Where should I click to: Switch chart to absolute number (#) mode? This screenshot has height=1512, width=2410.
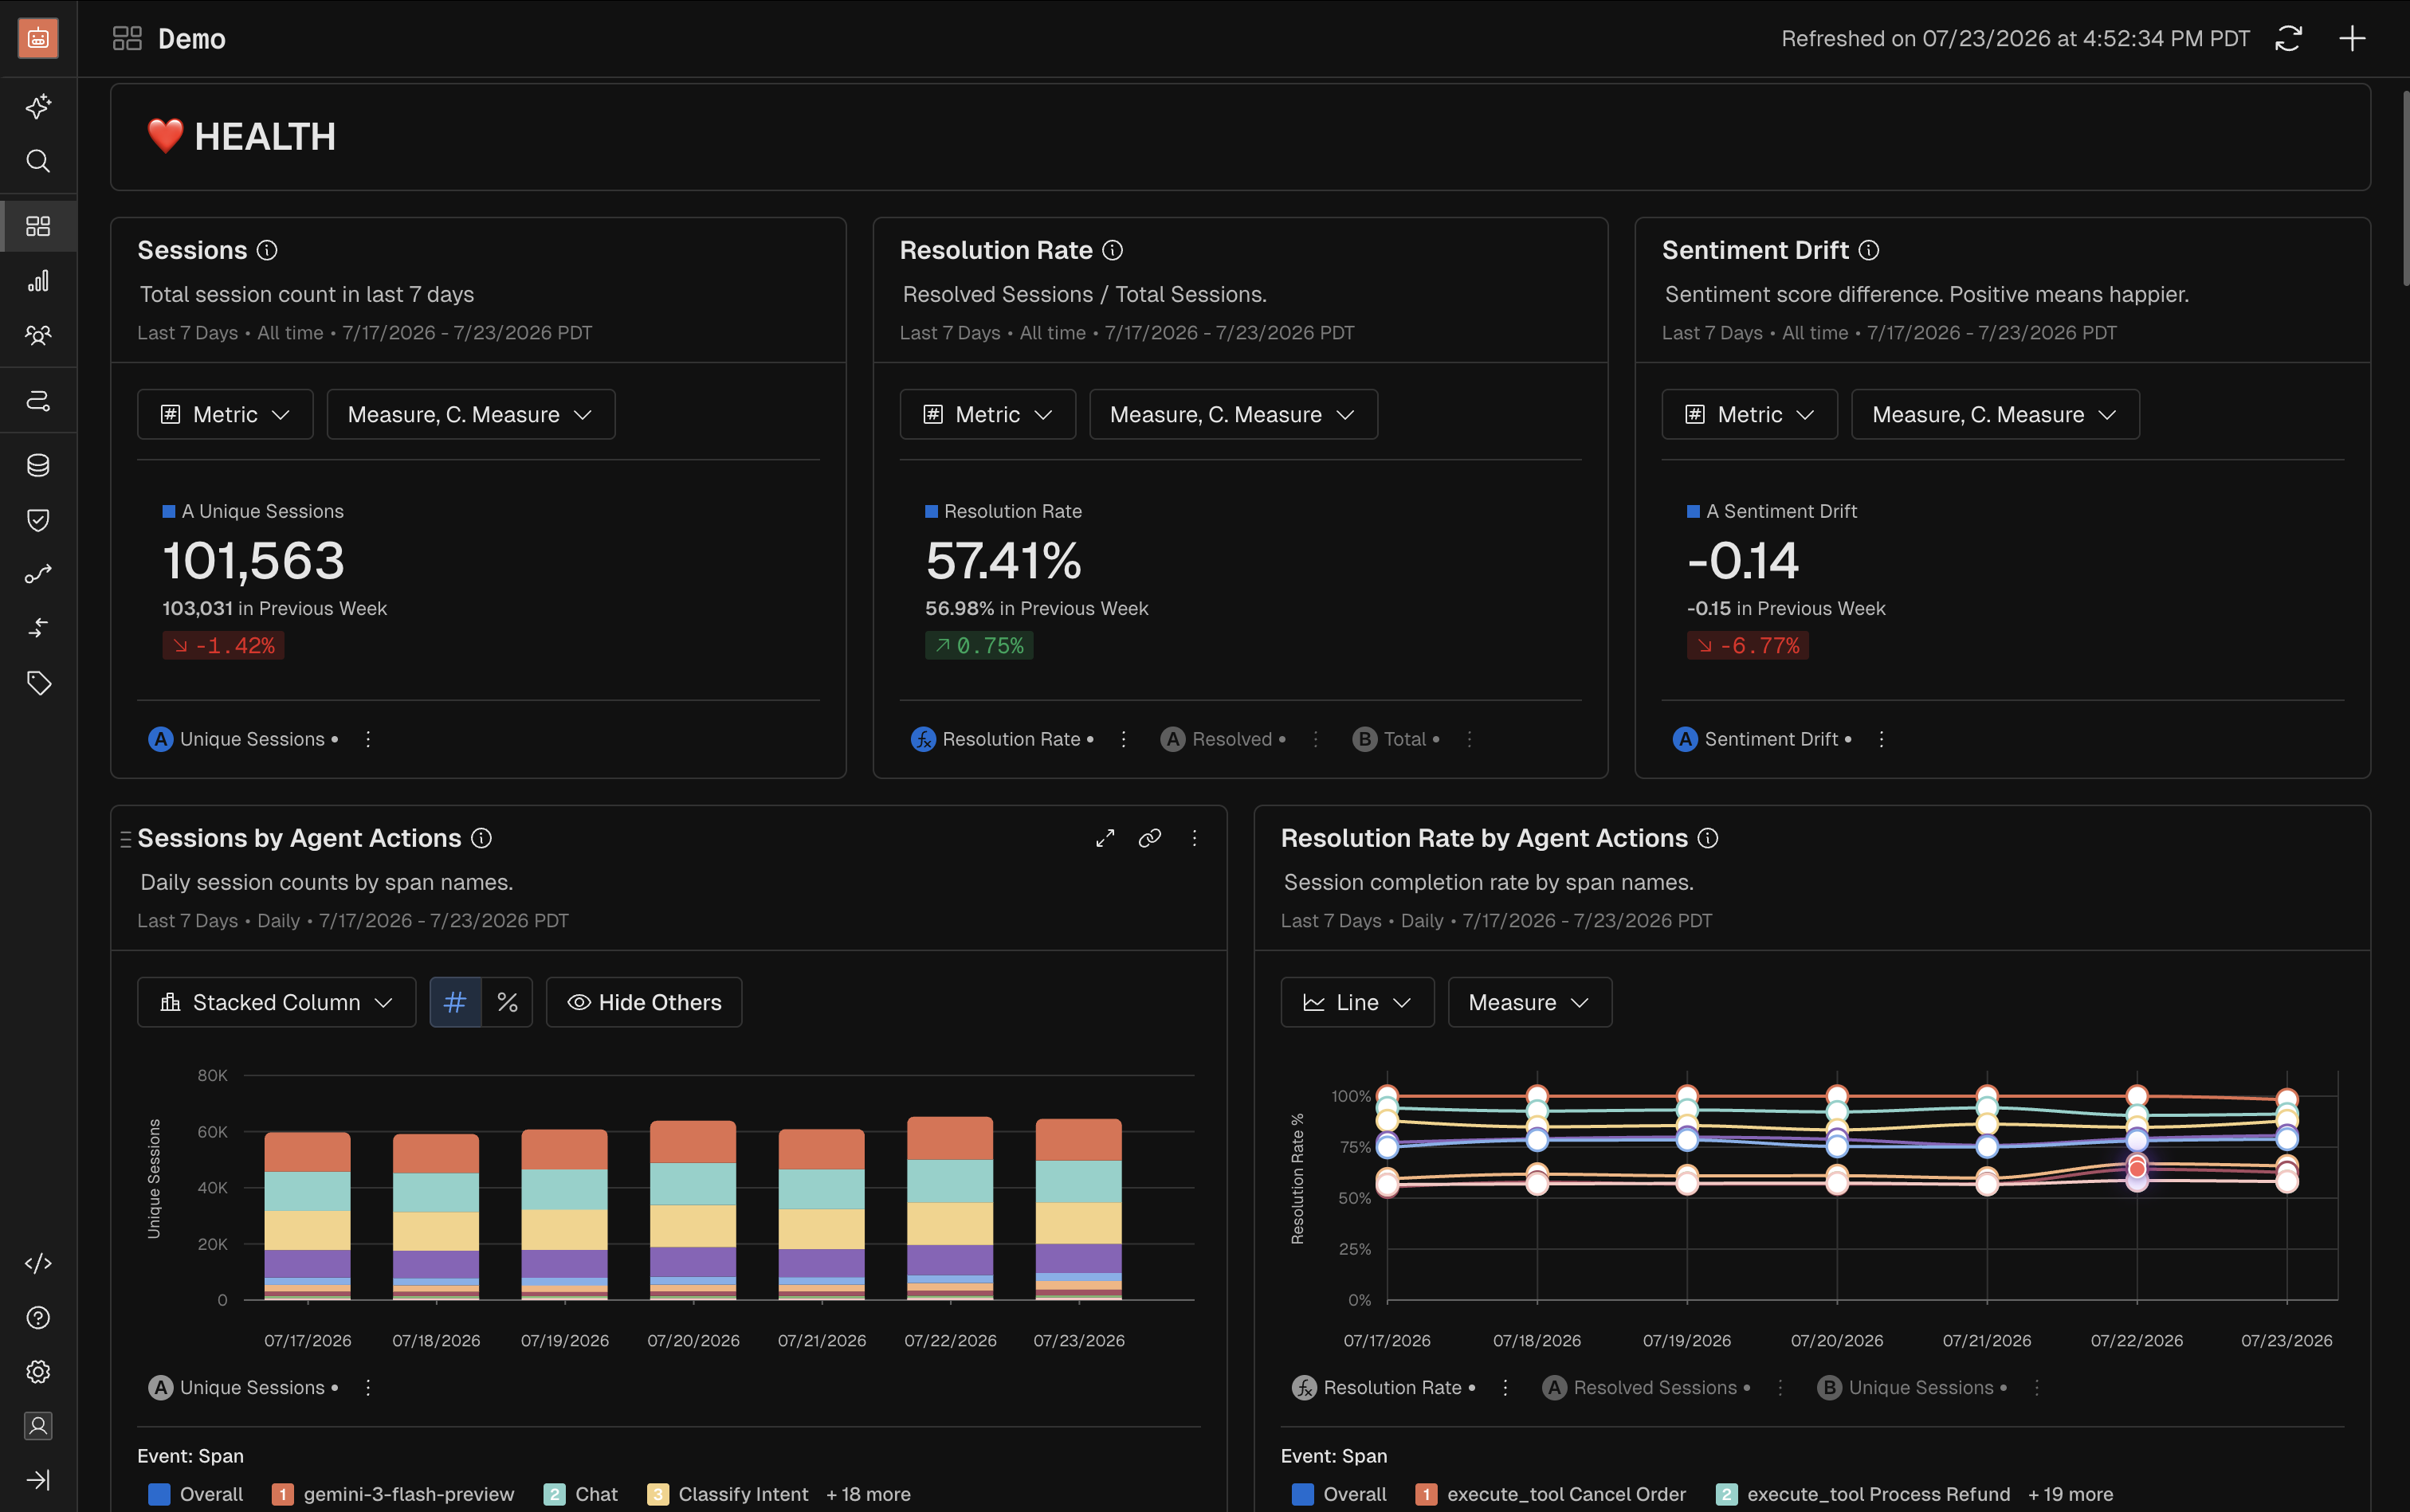[x=455, y=1002]
